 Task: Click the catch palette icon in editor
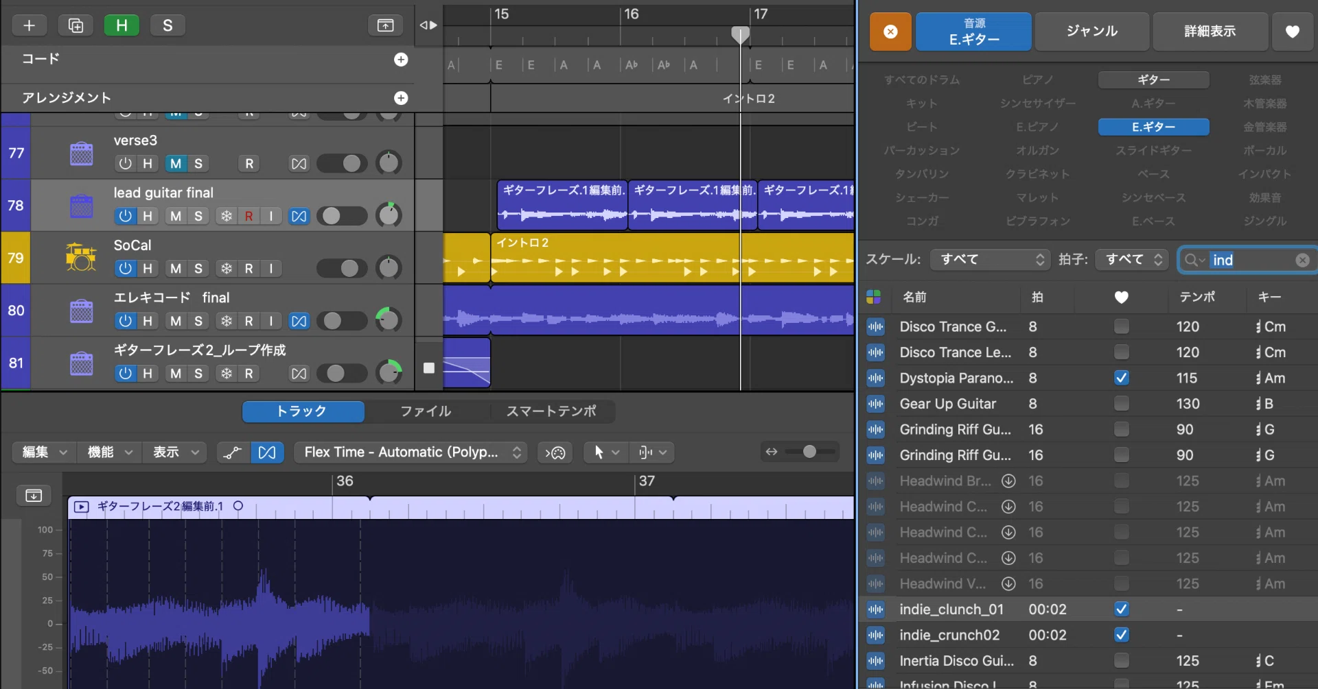coord(555,452)
